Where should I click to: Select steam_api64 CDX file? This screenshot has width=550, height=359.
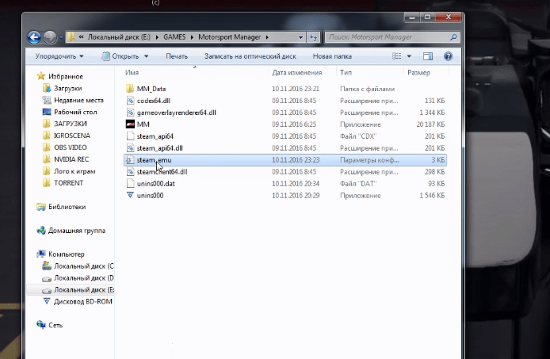click(x=285, y=136)
